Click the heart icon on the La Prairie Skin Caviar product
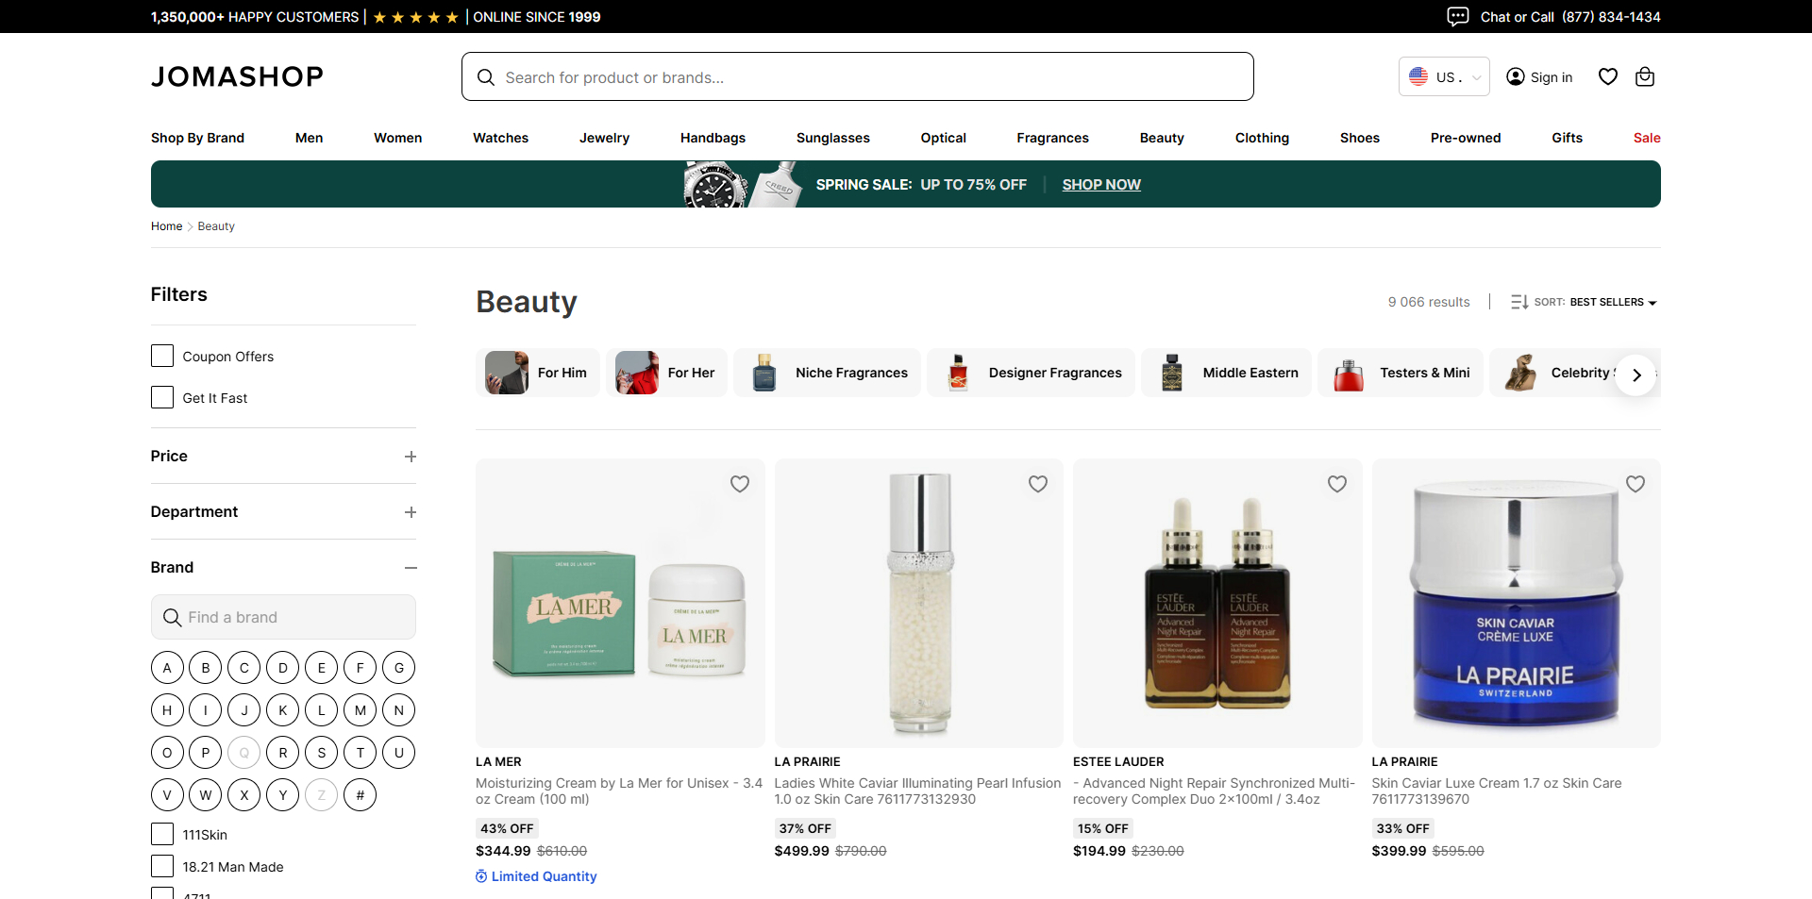This screenshot has height=899, width=1812. [x=1636, y=484]
